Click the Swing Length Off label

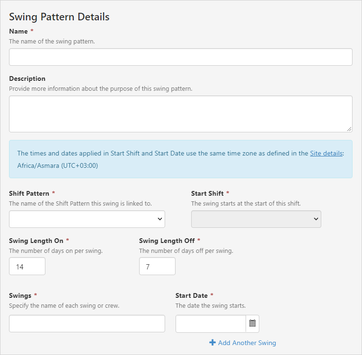click(x=167, y=241)
